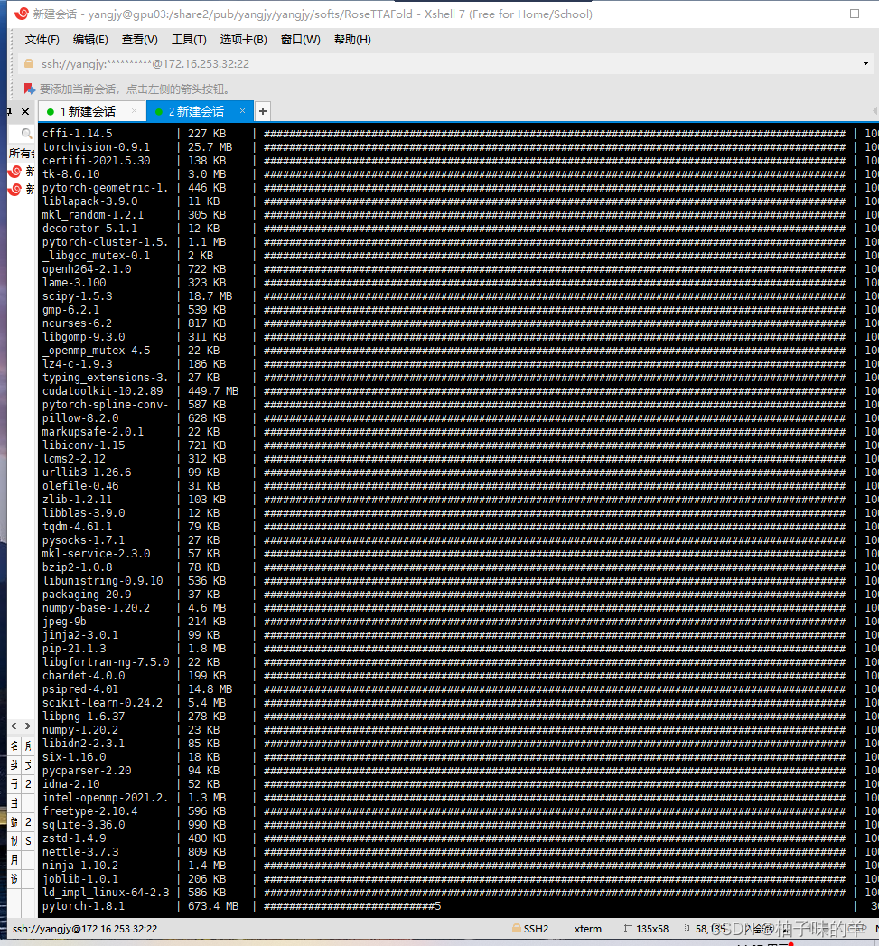Open the 工具(T) menu
879x946 pixels.
(189, 40)
